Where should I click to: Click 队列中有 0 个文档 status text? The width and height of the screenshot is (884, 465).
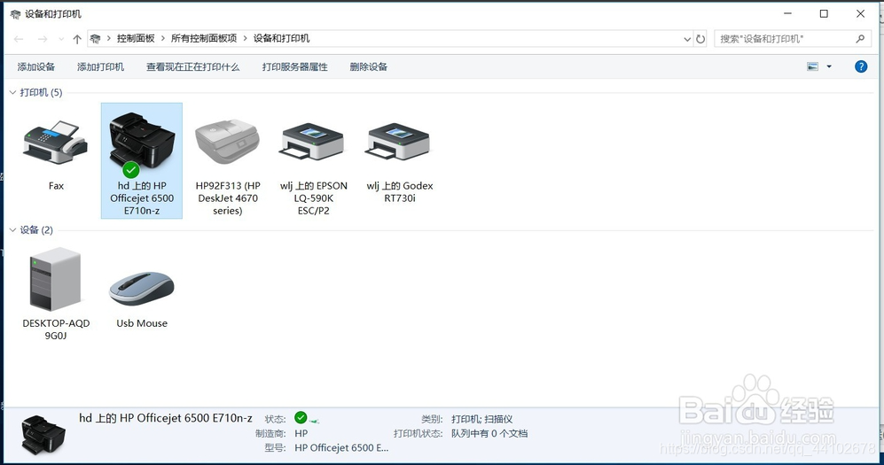click(x=489, y=433)
